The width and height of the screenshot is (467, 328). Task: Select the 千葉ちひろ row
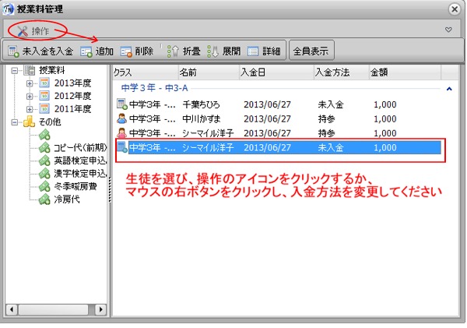279,104
